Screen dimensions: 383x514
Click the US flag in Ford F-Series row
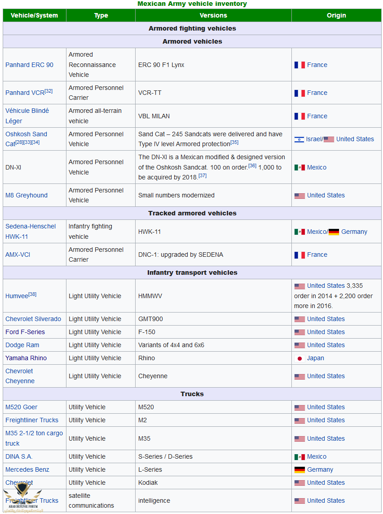click(x=299, y=332)
